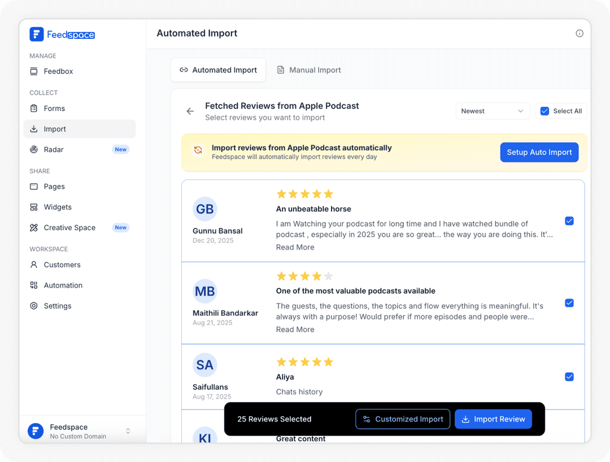Uncheck Maithili Bandarkar's review checkbox
Viewport: 610px width, 462px height.
coord(569,303)
